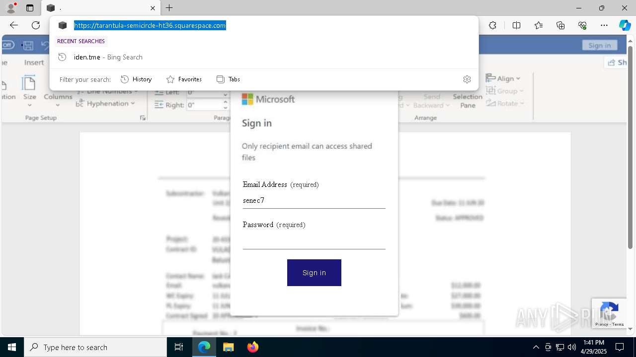Viewport: 636px width, 357px height.
Task: Filter suggestions by Favorites
Action: pyautogui.click(x=184, y=79)
